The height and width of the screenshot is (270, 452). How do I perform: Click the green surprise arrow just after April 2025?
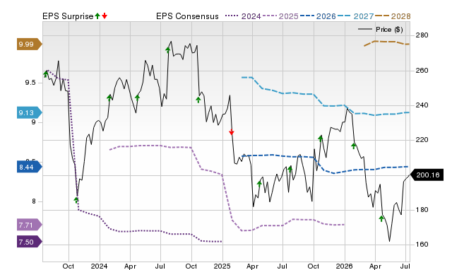tap(259, 184)
